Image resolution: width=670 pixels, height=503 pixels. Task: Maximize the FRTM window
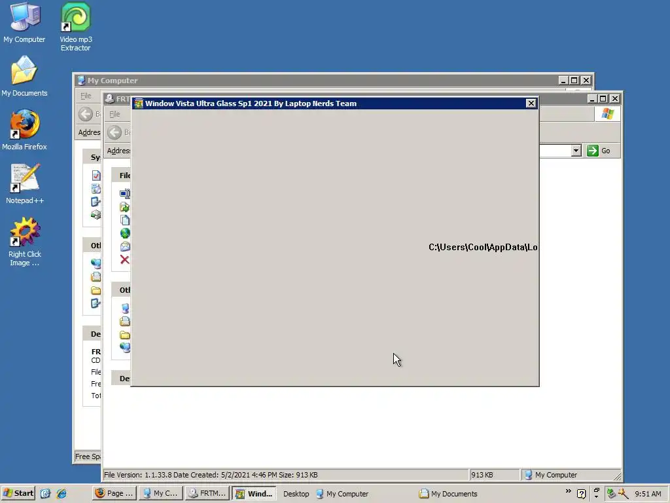point(603,99)
